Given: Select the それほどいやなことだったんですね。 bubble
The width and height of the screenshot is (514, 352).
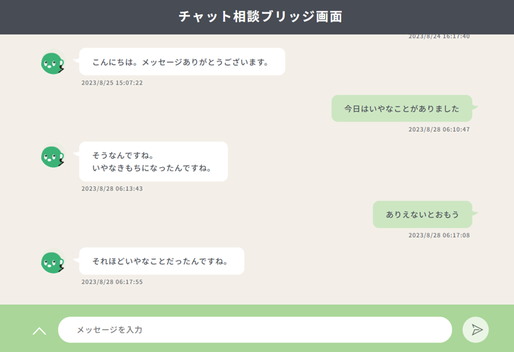Looking at the screenshot, I should pyautogui.click(x=161, y=261).
